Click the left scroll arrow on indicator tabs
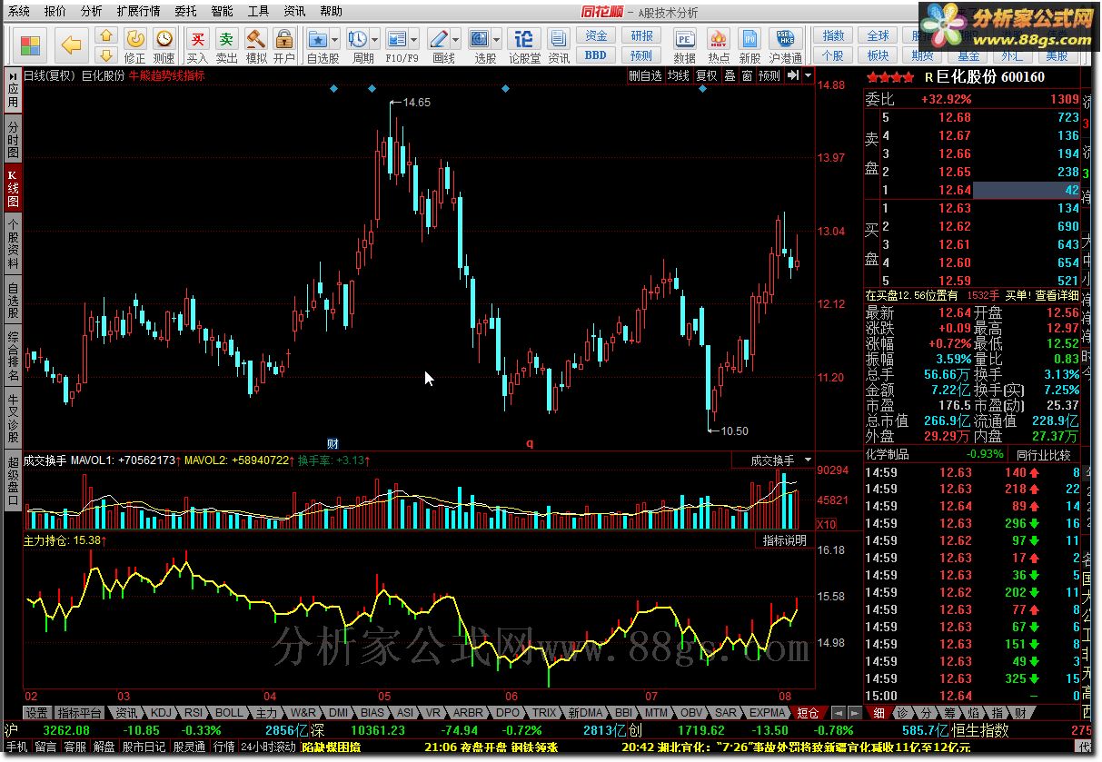Image resolution: width=1102 pixels, height=762 pixels. pos(838,713)
